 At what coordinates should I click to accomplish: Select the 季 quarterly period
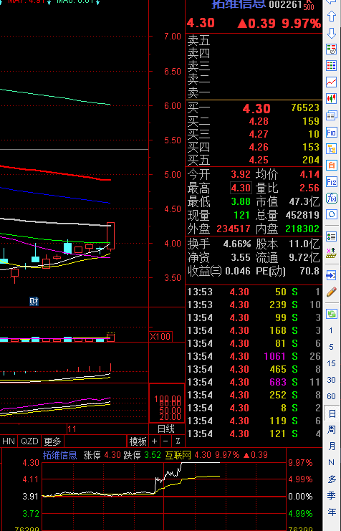coord(332,496)
